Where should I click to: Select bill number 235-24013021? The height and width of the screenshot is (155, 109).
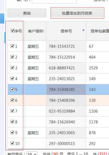[62, 79]
